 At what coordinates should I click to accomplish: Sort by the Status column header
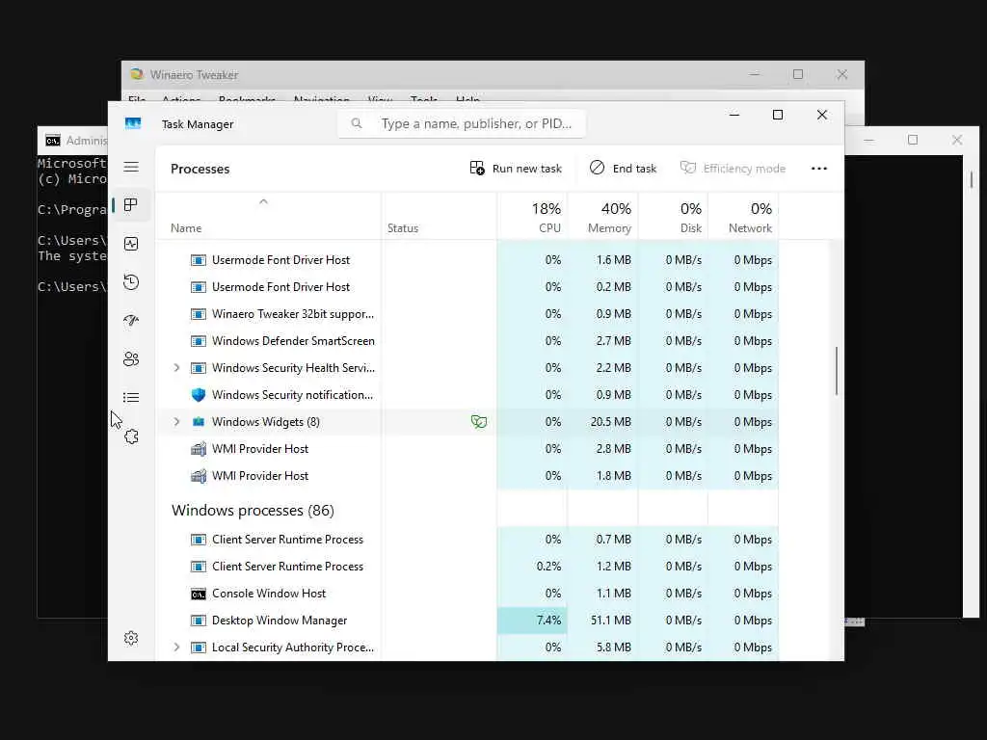439,217
